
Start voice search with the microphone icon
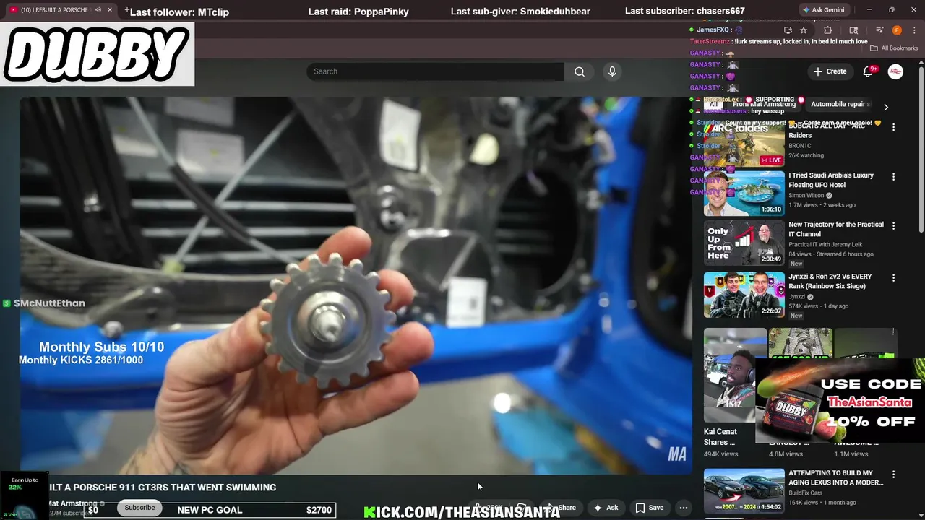tap(612, 71)
